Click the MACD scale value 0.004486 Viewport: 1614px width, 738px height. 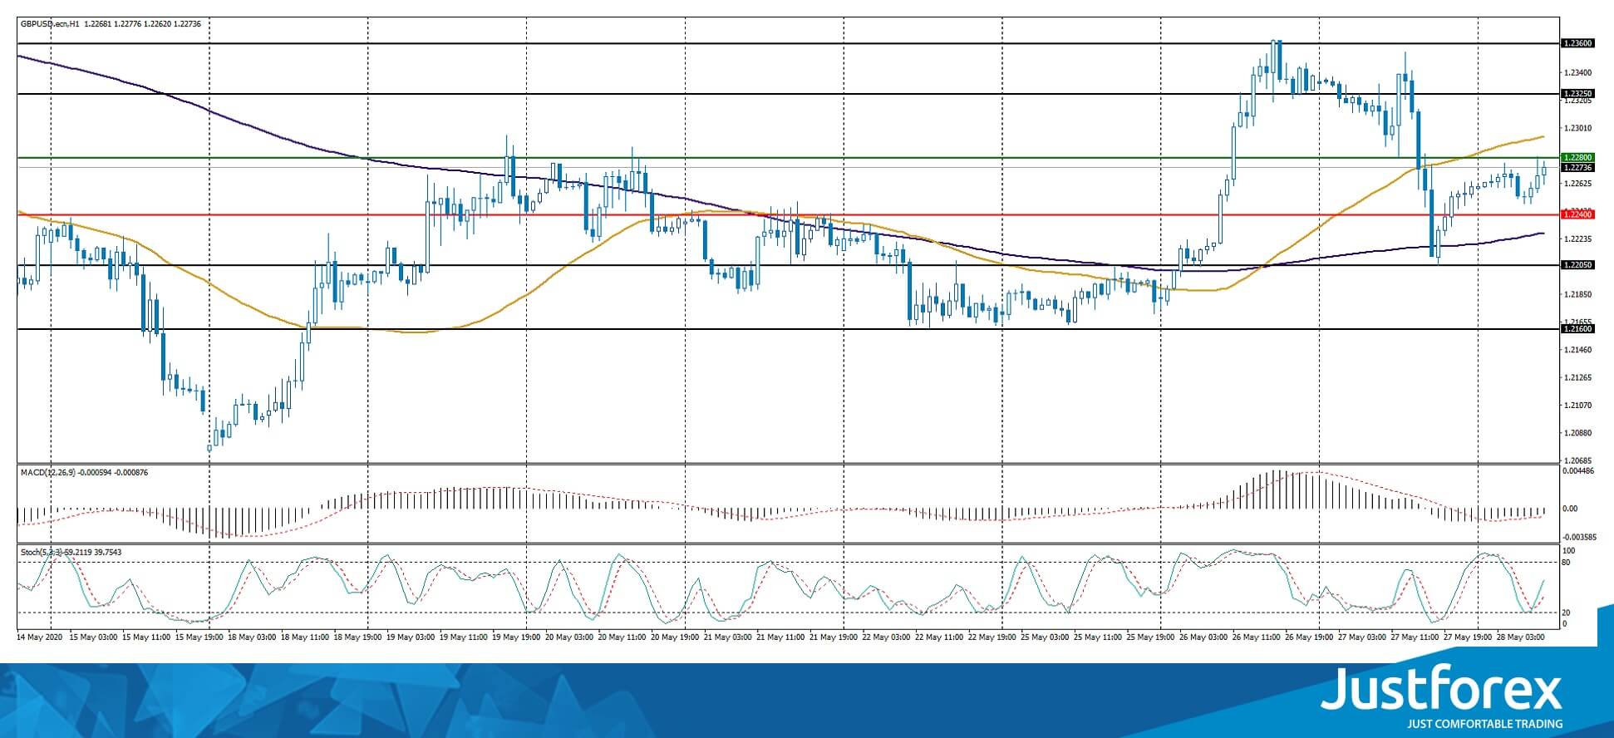(1578, 472)
